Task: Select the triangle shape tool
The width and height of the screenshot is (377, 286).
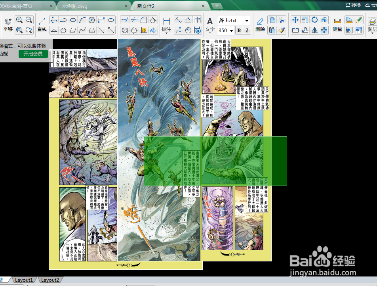Action: [54, 30]
